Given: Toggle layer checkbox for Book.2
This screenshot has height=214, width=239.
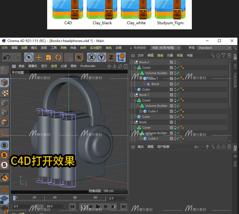Looking at the screenshot, I should [x=171, y=62].
